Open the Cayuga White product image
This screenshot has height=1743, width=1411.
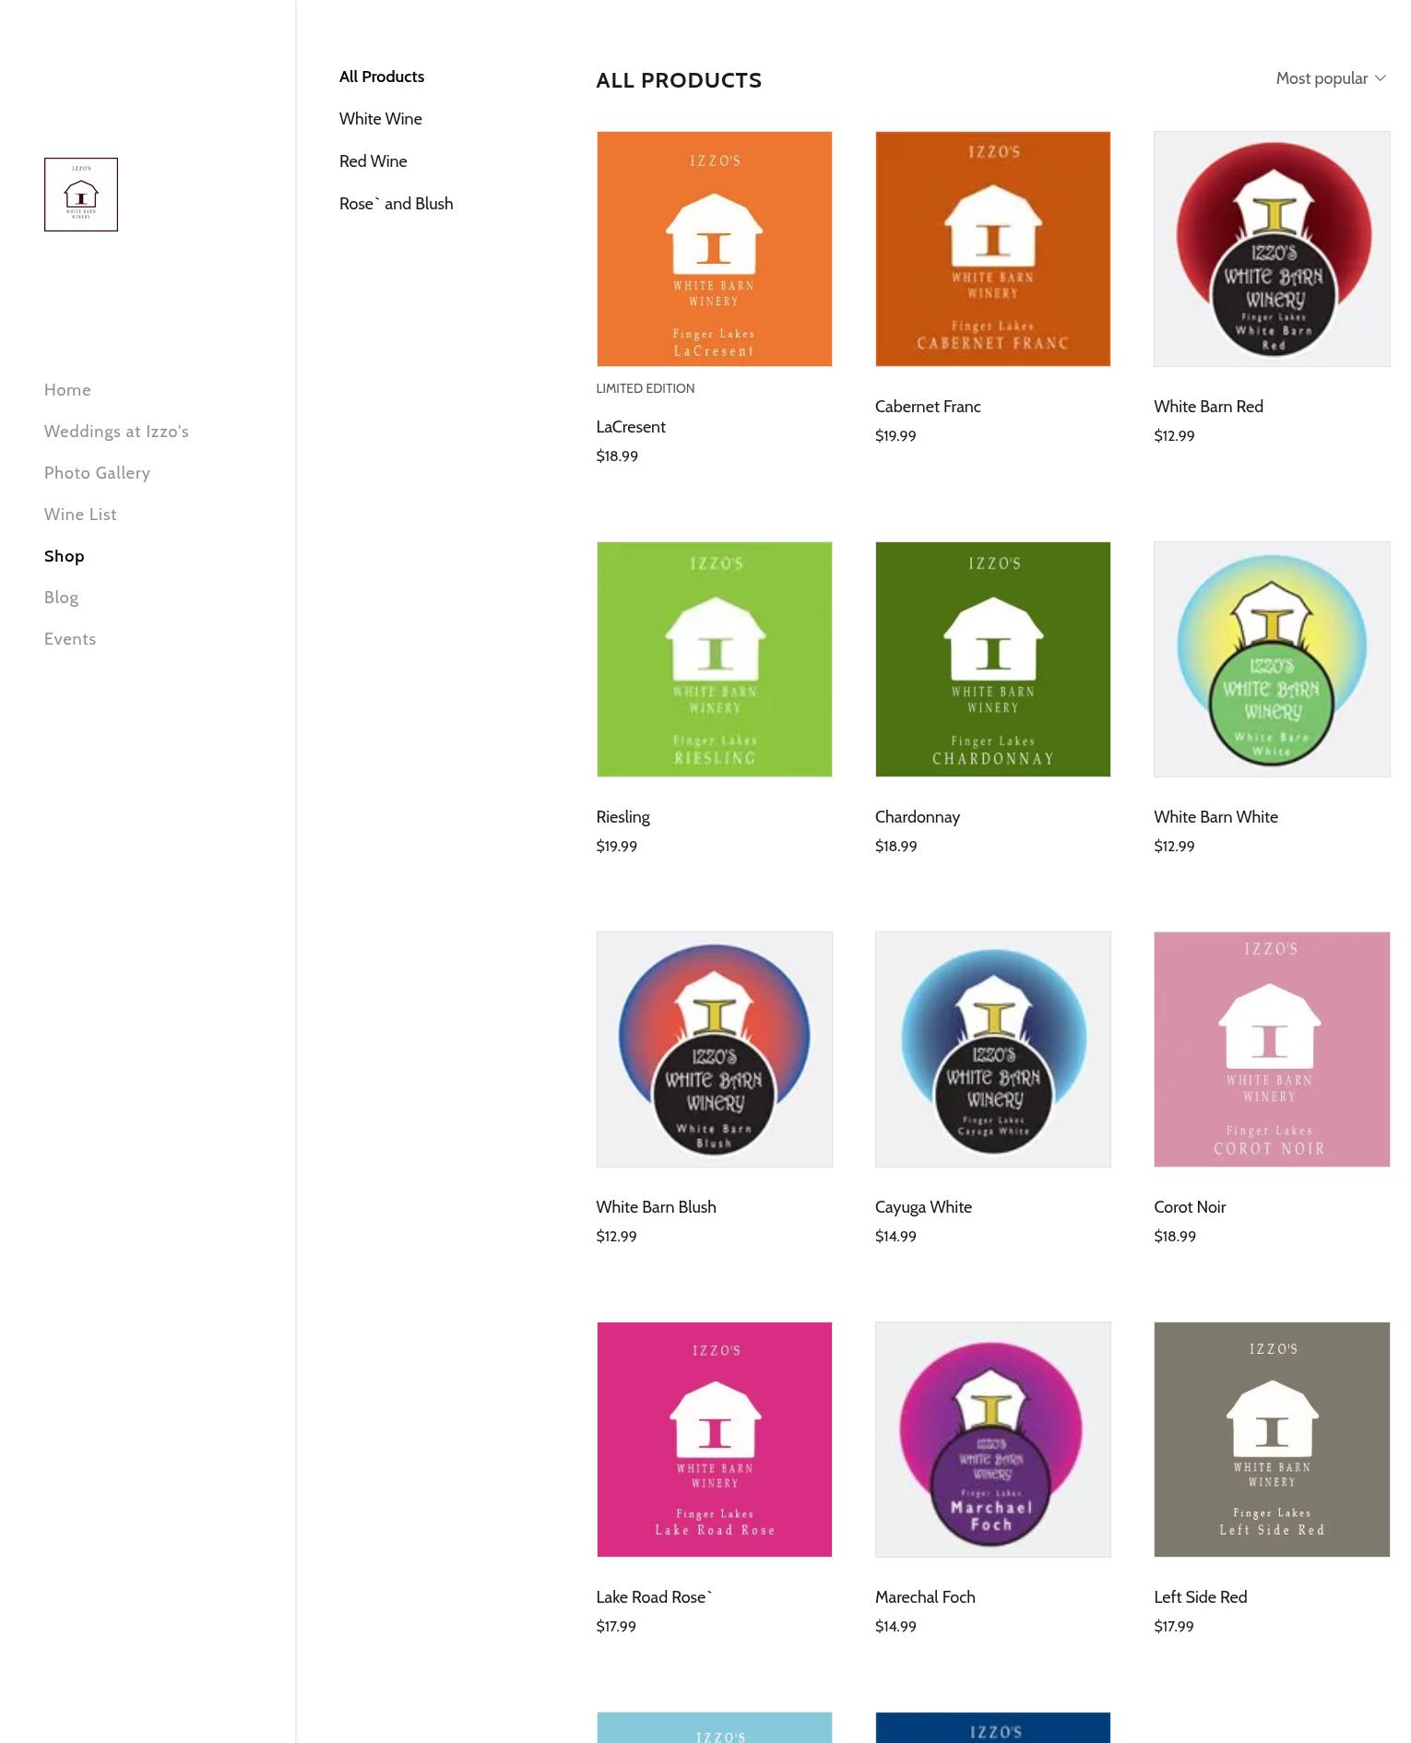pyautogui.click(x=993, y=1049)
